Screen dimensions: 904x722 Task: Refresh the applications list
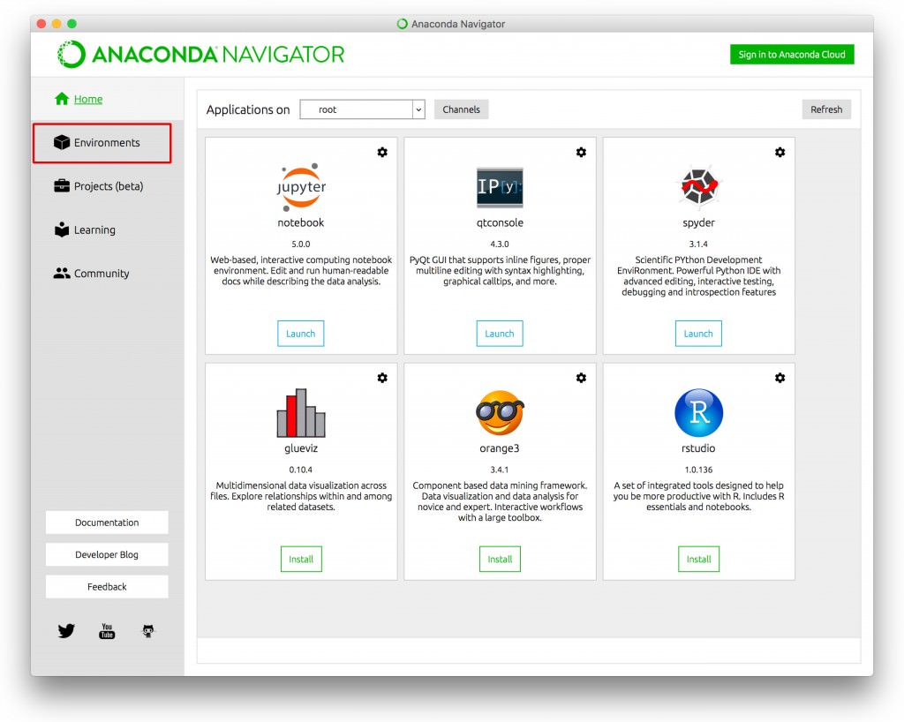[826, 109]
